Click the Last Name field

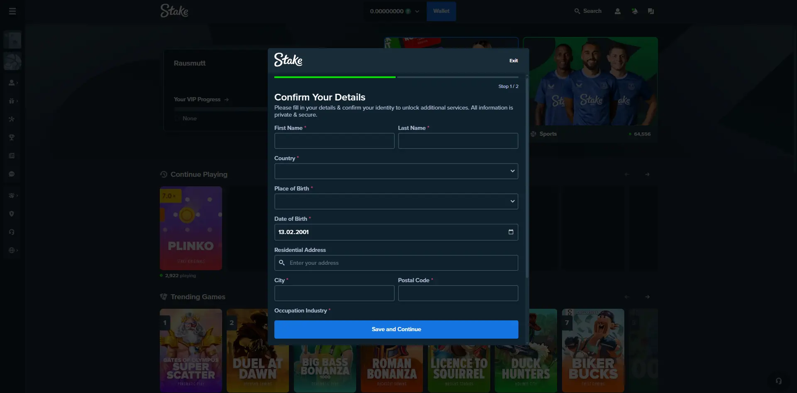[458, 141]
